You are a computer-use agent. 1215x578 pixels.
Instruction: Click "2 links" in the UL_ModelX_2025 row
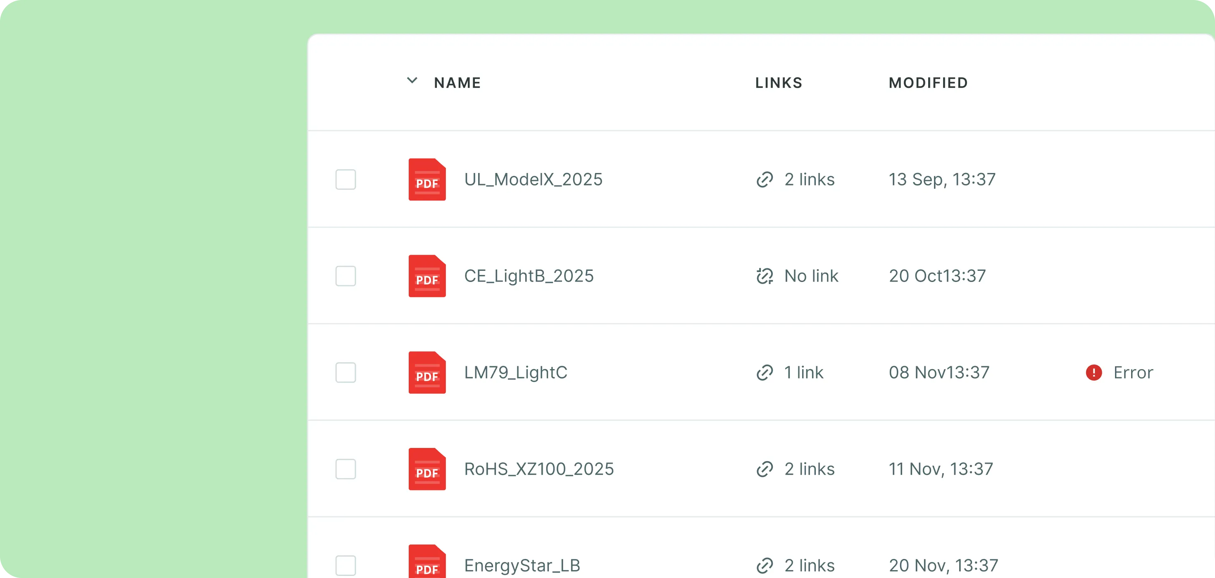pos(809,180)
